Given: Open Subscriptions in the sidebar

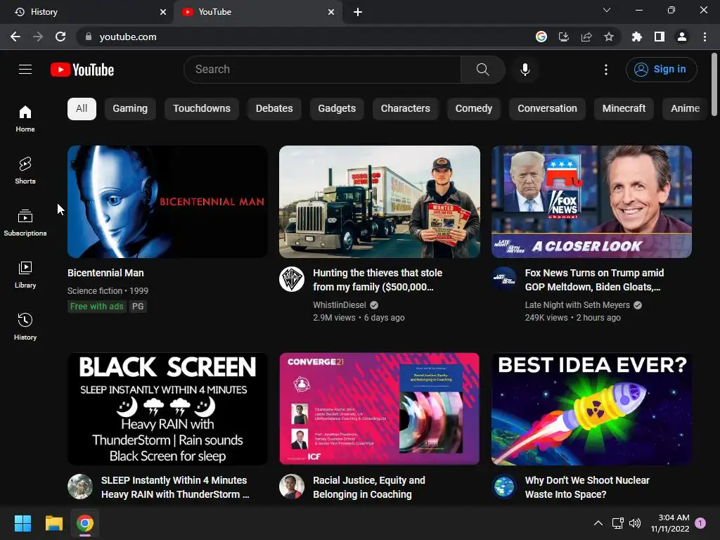Looking at the screenshot, I should point(25,222).
